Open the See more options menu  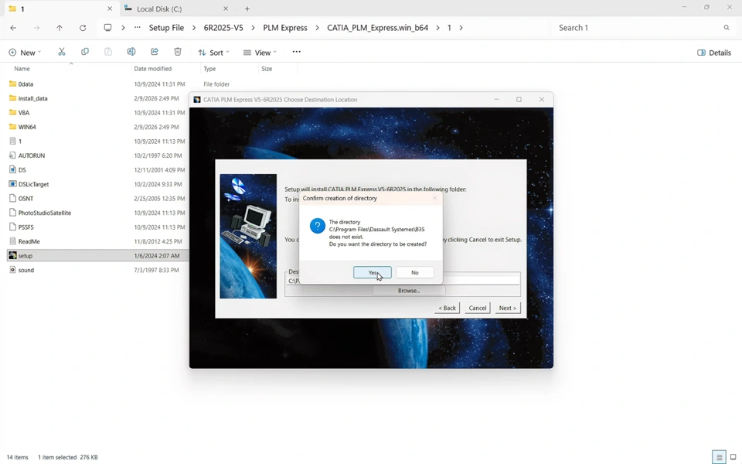(296, 52)
